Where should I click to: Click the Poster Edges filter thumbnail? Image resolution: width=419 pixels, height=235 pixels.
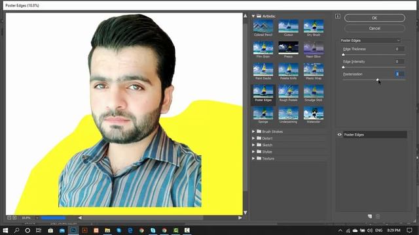pyautogui.click(x=263, y=91)
